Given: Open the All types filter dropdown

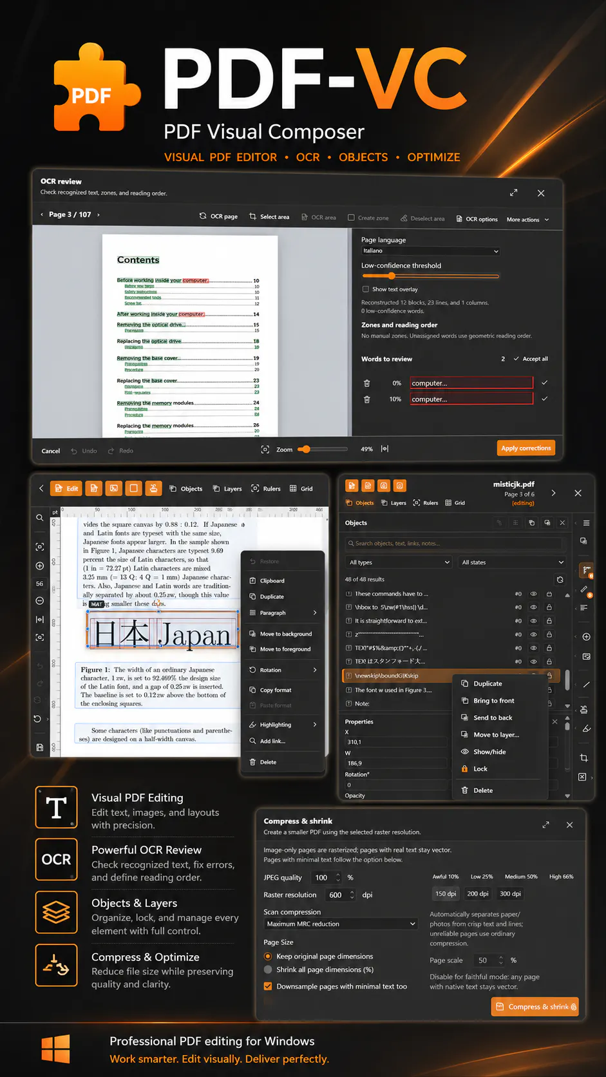Looking at the screenshot, I should point(399,562).
